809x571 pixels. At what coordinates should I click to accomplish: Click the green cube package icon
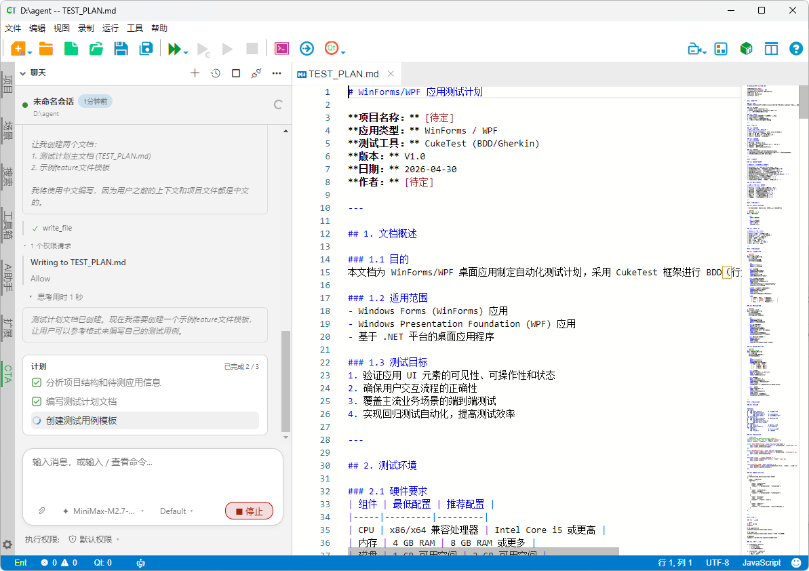tap(746, 49)
